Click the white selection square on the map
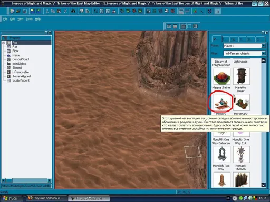Viewport: 270px width, 202px height. tap(192, 151)
